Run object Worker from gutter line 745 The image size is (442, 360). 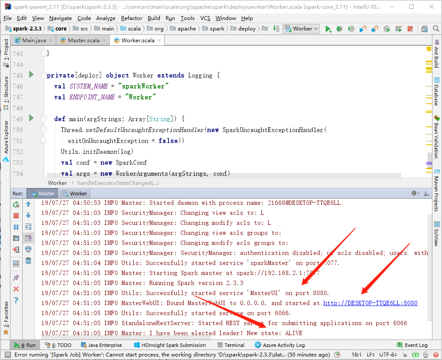[x=31, y=75]
